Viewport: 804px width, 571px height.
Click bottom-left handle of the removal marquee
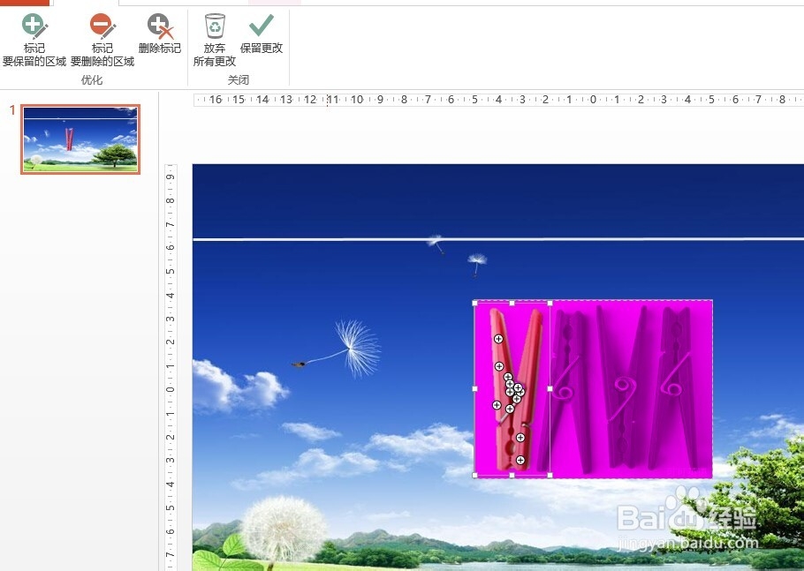point(474,475)
